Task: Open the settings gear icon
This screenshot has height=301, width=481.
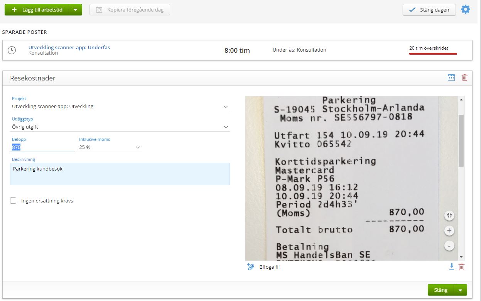Action: [x=466, y=10]
